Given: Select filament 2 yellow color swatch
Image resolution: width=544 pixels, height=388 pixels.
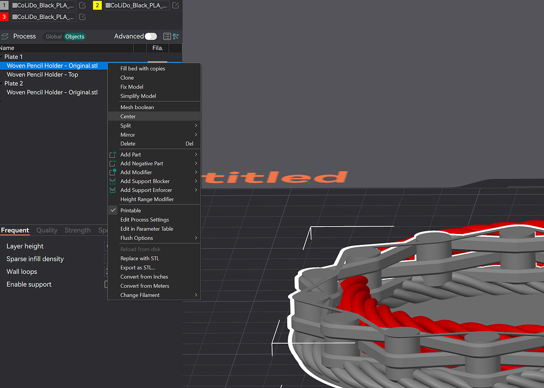Looking at the screenshot, I should click(x=97, y=5).
